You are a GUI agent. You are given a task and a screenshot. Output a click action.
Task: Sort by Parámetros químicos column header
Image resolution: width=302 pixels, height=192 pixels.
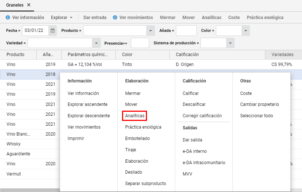tap(88, 55)
